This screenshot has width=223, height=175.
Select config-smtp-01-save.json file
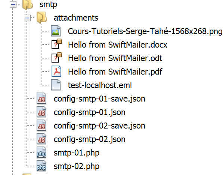coord(99,99)
